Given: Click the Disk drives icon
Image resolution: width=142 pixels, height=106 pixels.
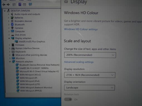Looking at the screenshot, I should pyautogui.click(x=13, y=35).
